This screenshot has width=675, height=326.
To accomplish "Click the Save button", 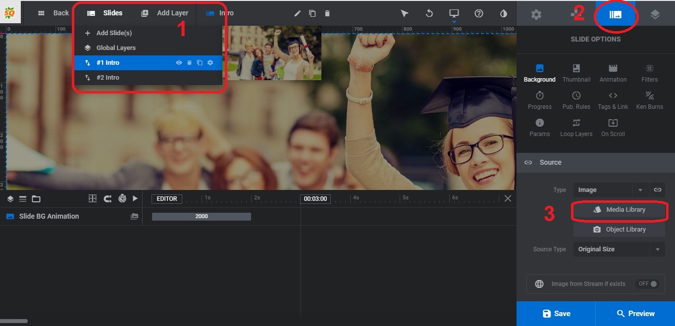I will click(x=556, y=314).
